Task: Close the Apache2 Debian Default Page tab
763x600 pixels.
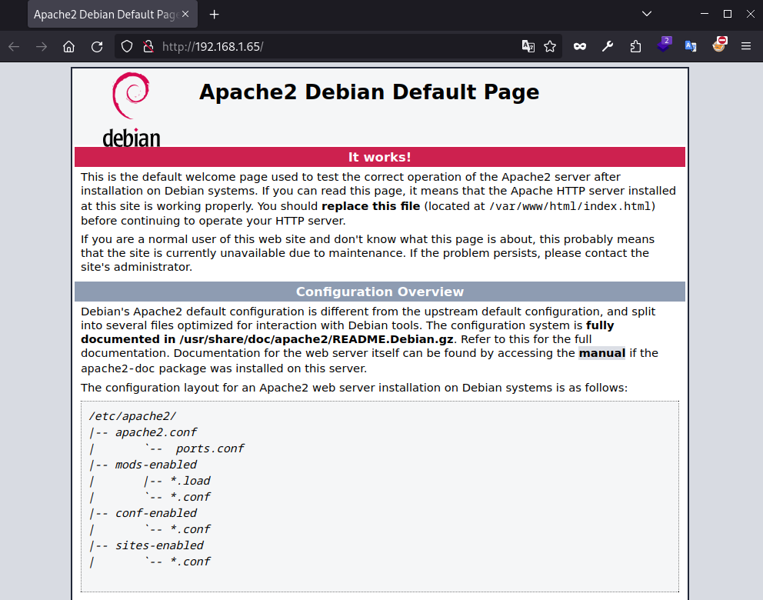Action: 185,14
